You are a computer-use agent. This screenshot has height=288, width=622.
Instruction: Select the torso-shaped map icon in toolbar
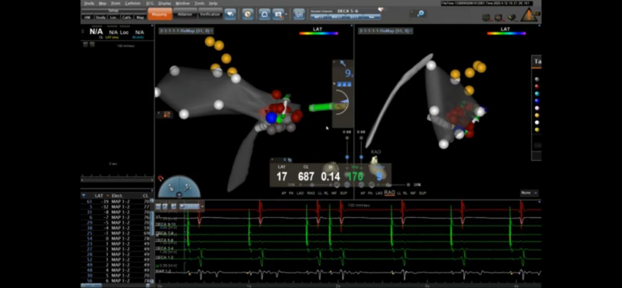(265, 14)
